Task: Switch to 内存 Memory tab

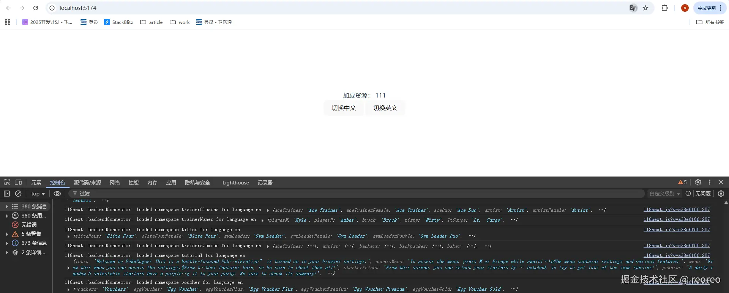Action: click(152, 183)
